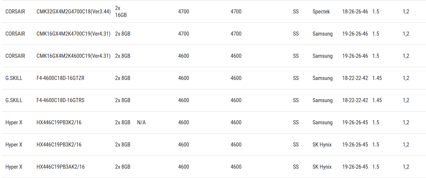The image size is (426, 178).
Task: Select the HX446C19PB3AK2/16 model cell
Action: 60,167
